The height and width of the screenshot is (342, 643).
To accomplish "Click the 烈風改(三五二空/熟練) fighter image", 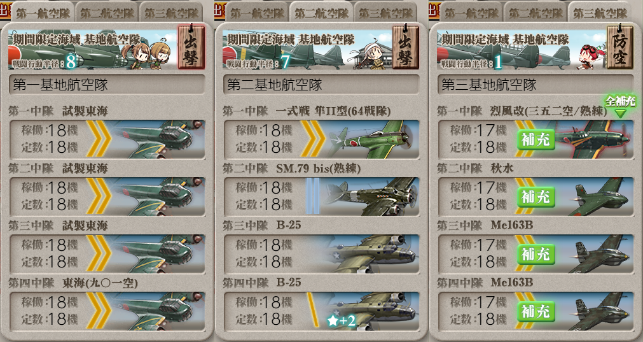I will (x=594, y=139).
